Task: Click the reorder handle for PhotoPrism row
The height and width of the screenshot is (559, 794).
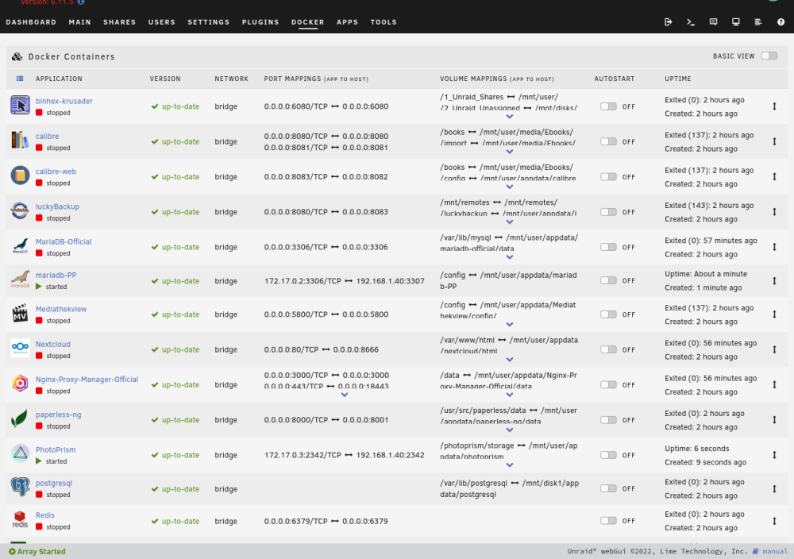Action: click(x=774, y=455)
